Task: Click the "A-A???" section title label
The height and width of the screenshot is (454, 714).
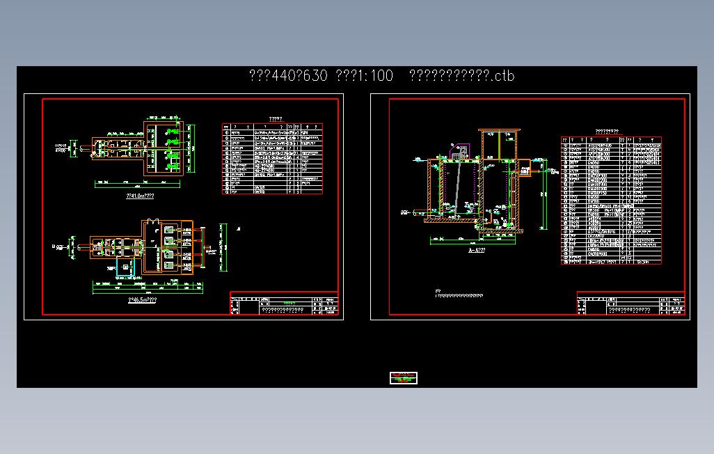Action: pos(477,250)
